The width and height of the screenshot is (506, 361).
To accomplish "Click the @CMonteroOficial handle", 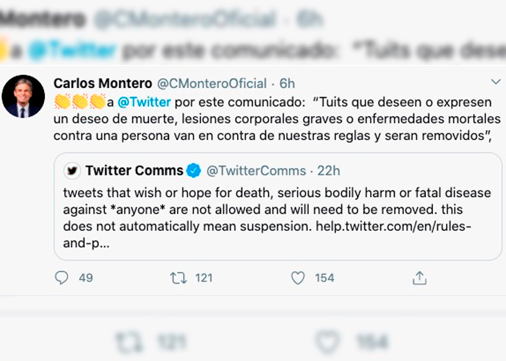I will [212, 83].
